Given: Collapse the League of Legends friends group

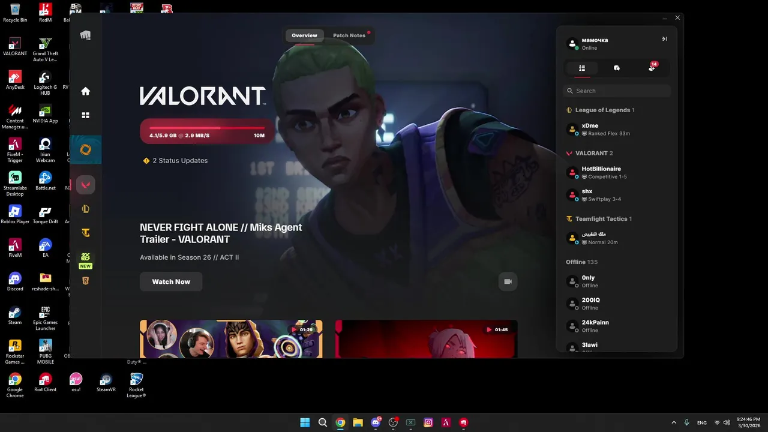Looking at the screenshot, I should pos(601,110).
